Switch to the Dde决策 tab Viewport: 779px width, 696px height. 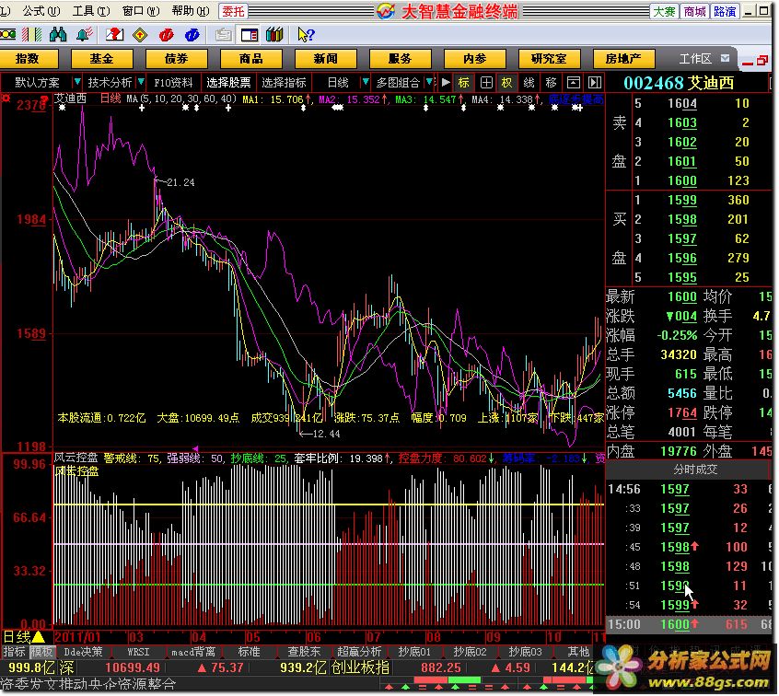coord(83,651)
